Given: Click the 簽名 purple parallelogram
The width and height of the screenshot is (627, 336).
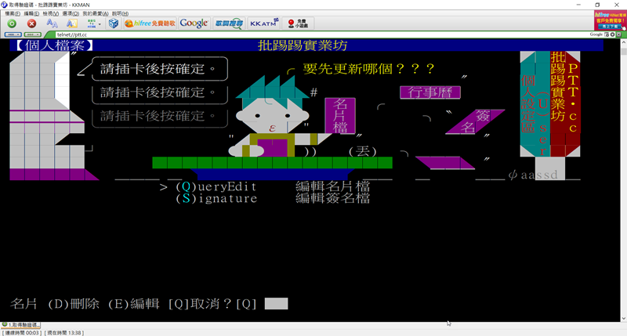Looking at the screenshot, I should pyautogui.click(x=475, y=121).
